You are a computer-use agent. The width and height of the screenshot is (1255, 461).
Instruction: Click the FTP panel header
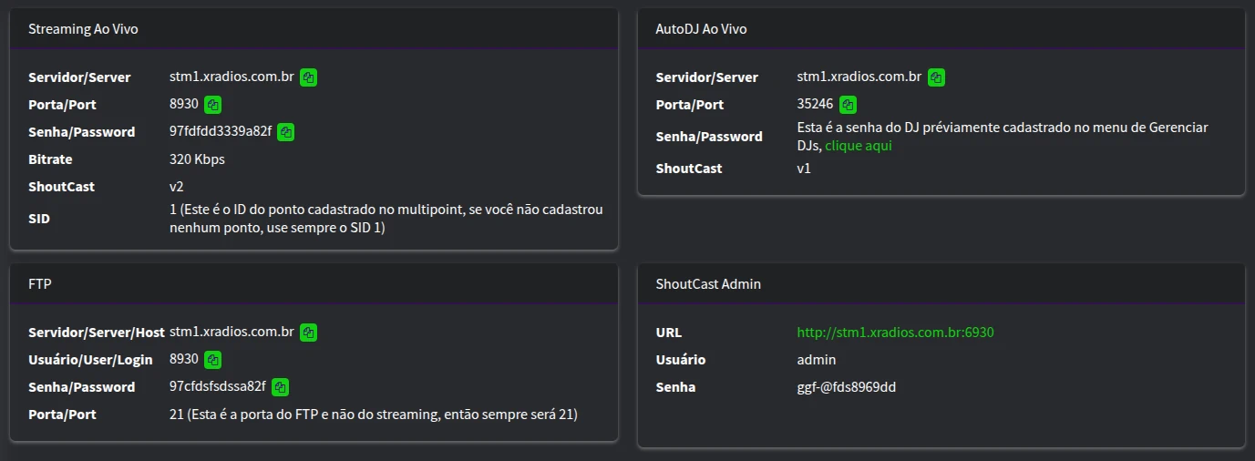point(40,284)
